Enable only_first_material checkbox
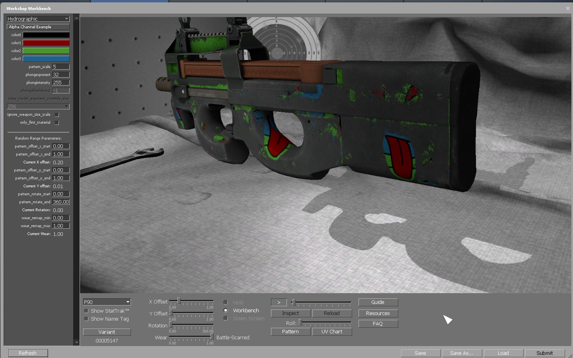 [57, 123]
